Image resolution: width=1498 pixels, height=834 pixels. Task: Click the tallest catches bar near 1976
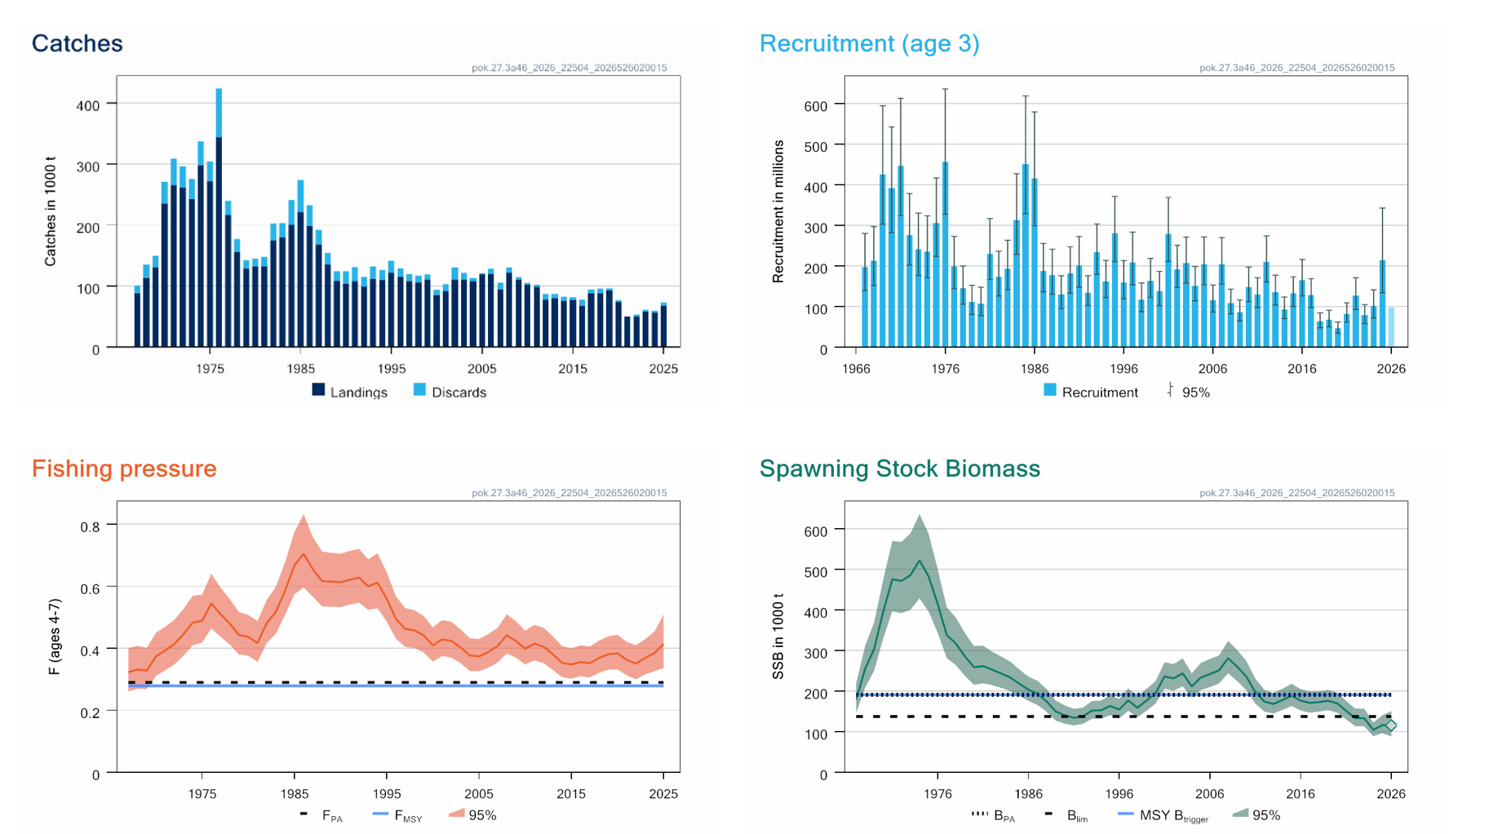(x=219, y=218)
